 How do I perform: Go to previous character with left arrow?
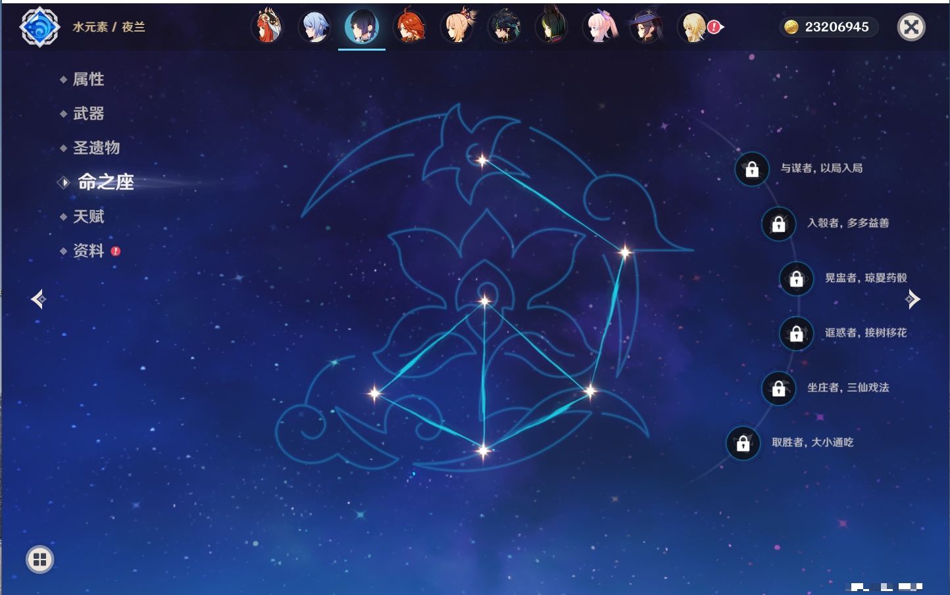point(38,299)
